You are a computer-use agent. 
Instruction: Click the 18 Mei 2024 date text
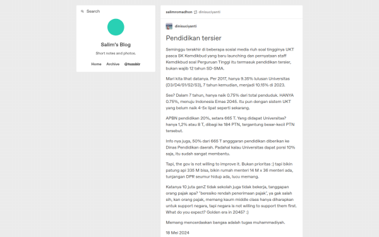point(177,233)
